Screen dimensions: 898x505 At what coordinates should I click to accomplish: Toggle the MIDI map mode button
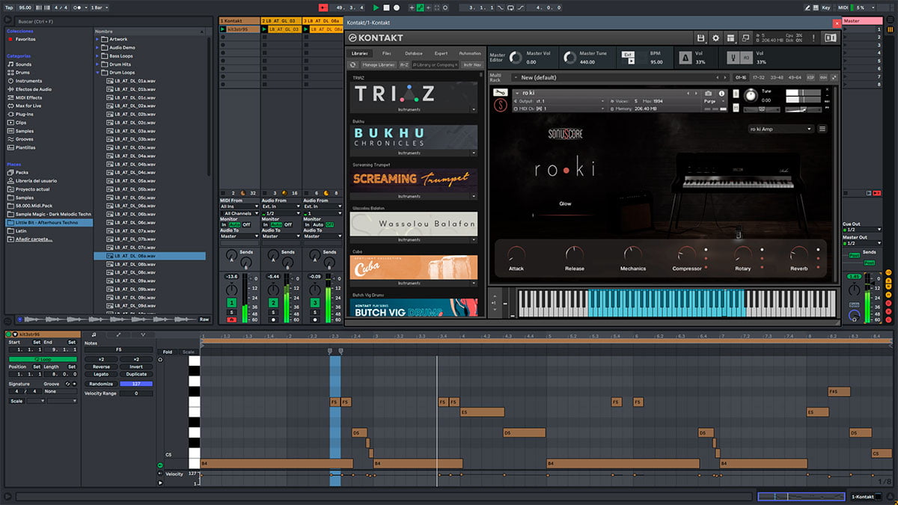[843, 7]
